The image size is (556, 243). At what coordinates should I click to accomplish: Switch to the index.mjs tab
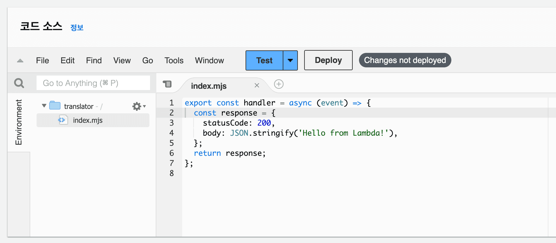tap(209, 86)
